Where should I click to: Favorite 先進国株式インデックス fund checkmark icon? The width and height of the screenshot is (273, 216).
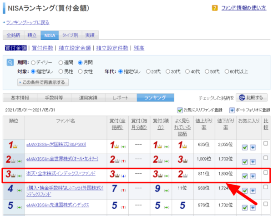coord(245,208)
